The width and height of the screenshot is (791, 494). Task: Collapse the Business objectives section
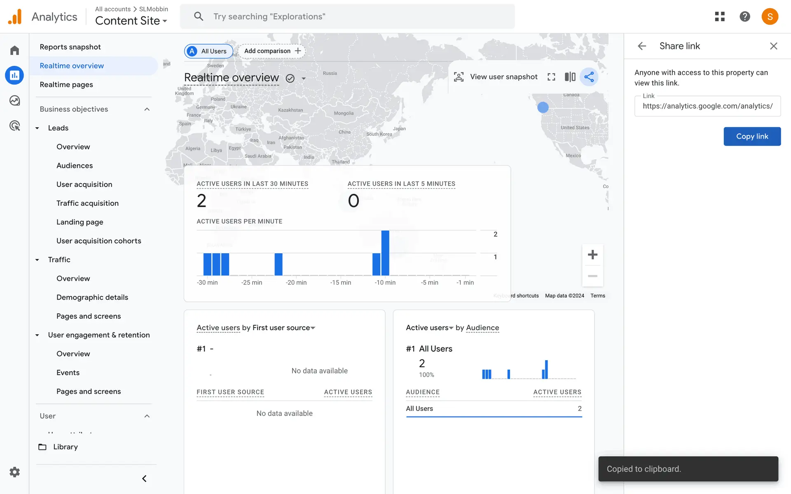[x=147, y=109]
